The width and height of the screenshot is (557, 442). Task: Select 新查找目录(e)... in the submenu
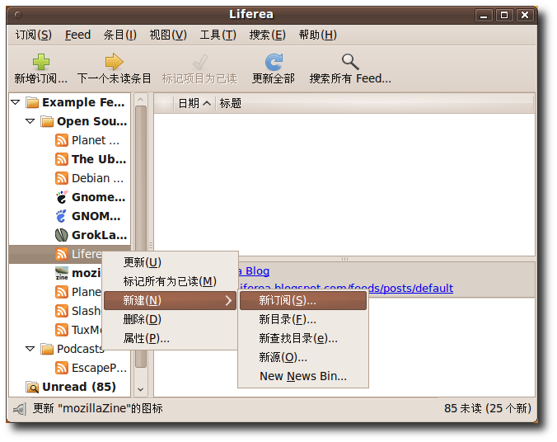click(303, 339)
